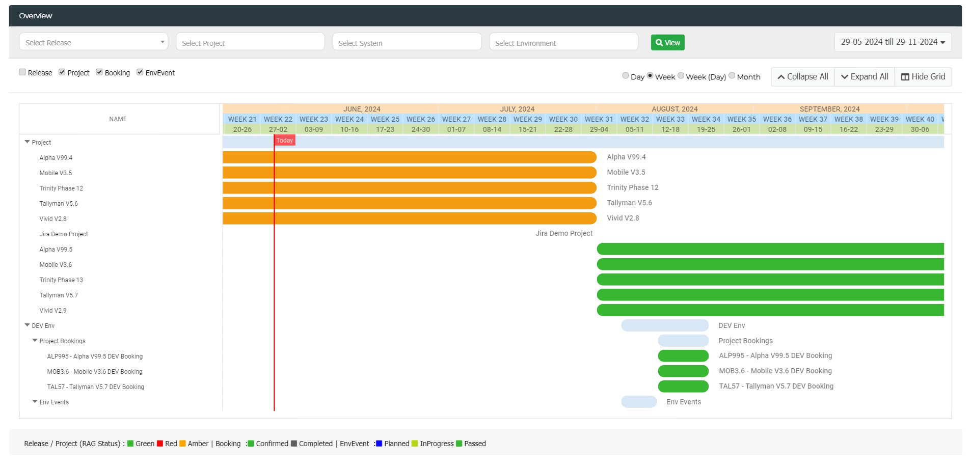Click the light blue Env Events bar
971x468 pixels.
pyautogui.click(x=639, y=402)
